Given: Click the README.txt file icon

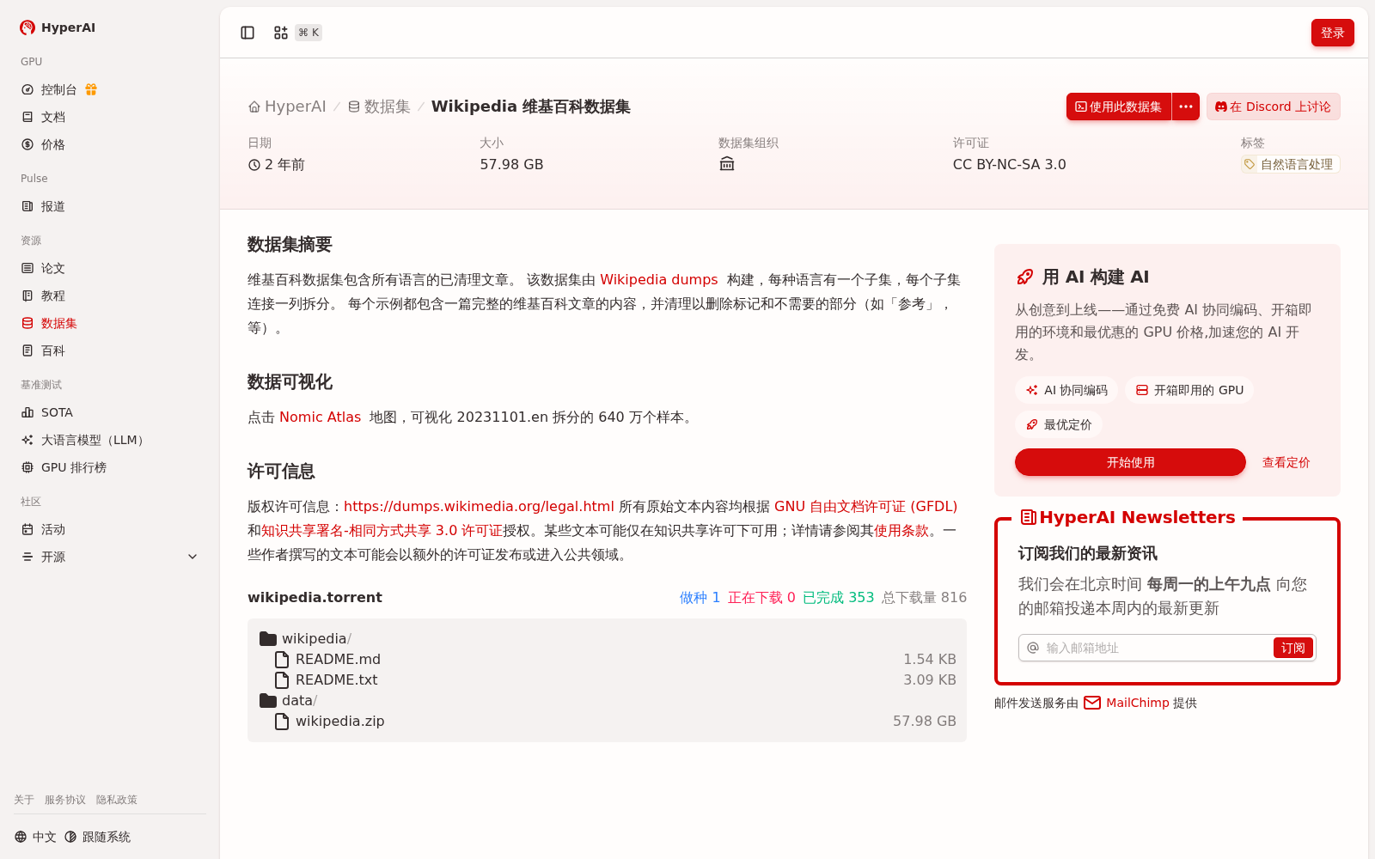Looking at the screenshot, I should pos(282,679).
